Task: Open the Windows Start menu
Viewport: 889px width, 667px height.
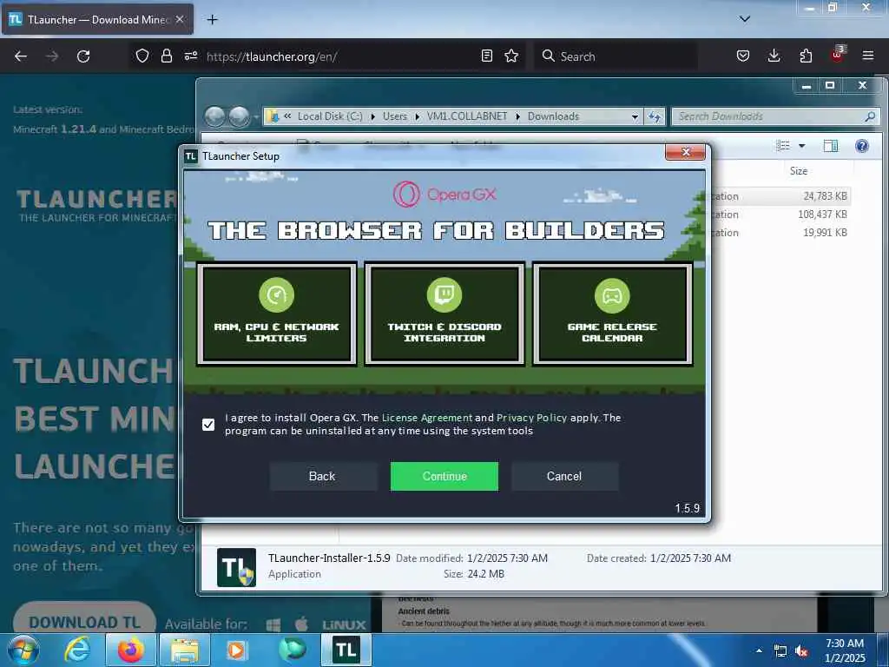Action: click(23, 650)
